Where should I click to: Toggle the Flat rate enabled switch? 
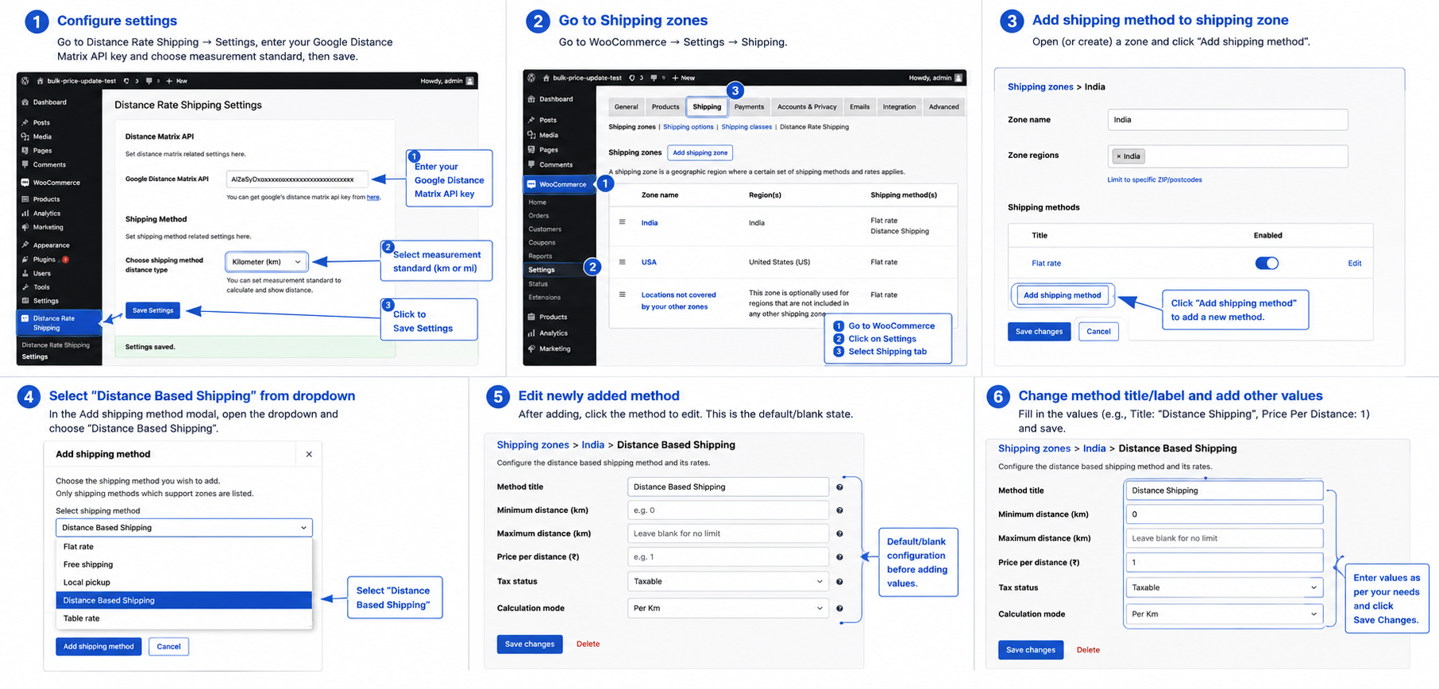pos(1267,264)
